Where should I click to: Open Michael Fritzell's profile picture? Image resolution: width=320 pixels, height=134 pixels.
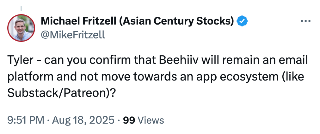pos(21,28)
